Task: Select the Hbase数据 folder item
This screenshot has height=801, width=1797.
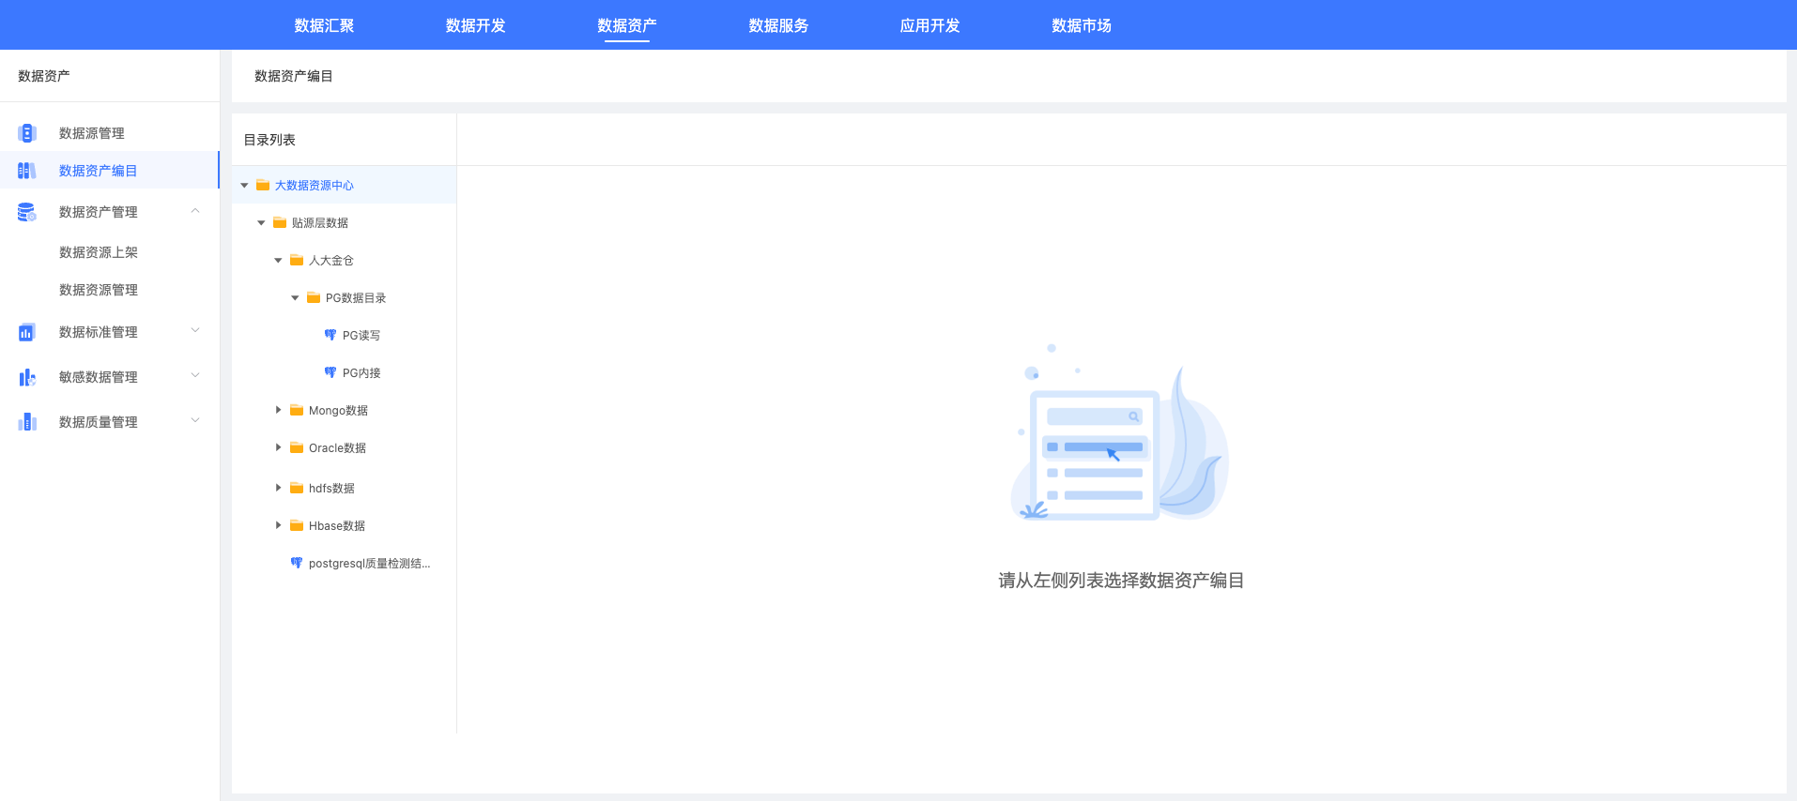Action: pos(336,526)
